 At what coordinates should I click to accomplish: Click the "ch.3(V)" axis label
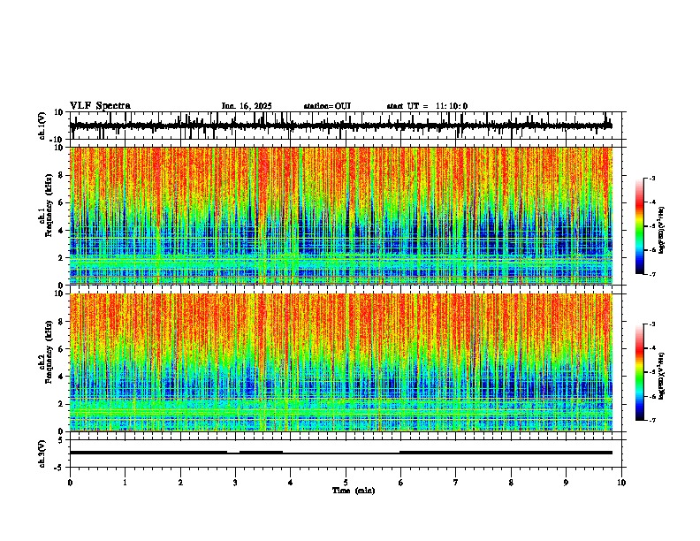pyautogui.click(x=42, y=453)
